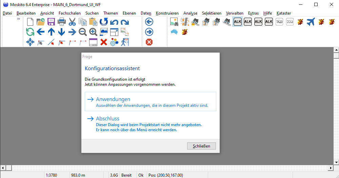This screenshot has height=178, width=339.
Task: Toggle the DGK5 map layer button
Action: 290,22
